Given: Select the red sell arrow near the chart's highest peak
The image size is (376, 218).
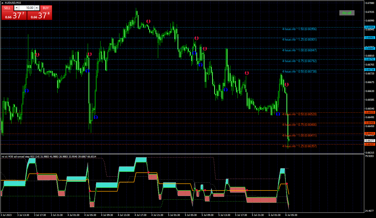Looking at the screenshot, I should [x=148, y=21].
